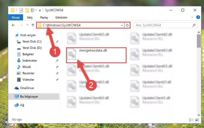
Task: Open the blue Help icon
Action: 198,17
